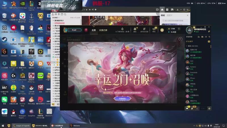Open the summoner profile avatar

tap(189, 30)
